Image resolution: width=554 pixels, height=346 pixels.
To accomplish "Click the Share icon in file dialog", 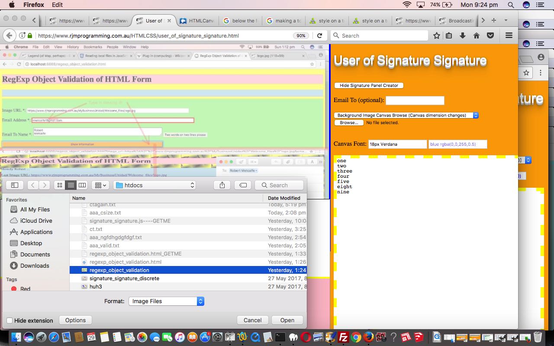I will tap(222, 185).
